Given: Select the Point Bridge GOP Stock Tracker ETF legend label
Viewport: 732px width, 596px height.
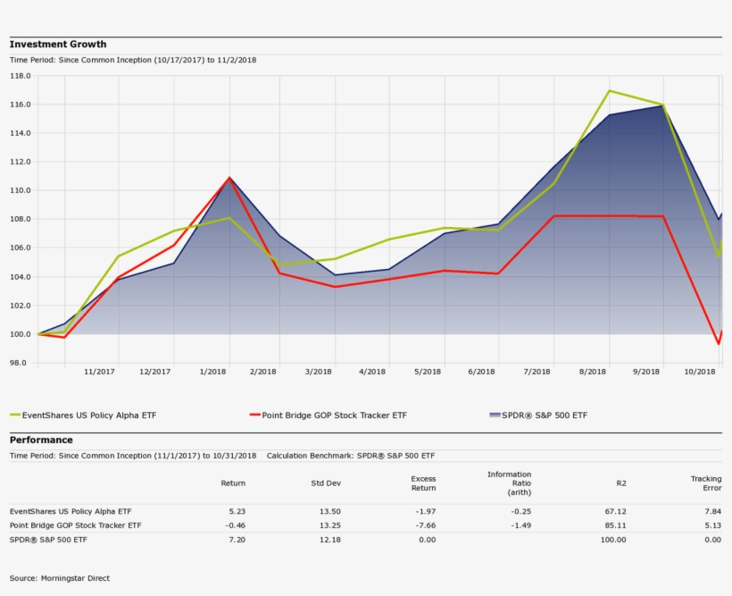Looking at the screenshot, I should click(334, 416).
